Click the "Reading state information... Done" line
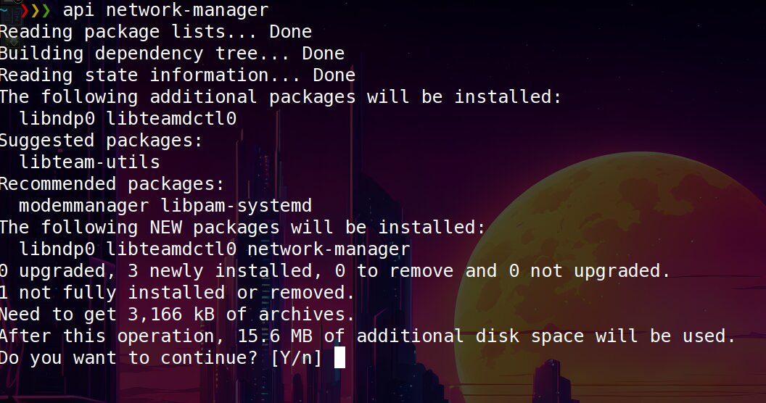766x403 pixels. pos(178,75)
